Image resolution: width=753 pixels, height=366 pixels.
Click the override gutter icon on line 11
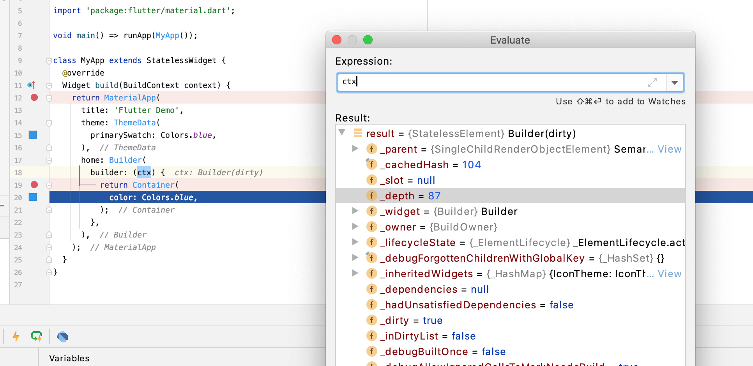point(32,85)
